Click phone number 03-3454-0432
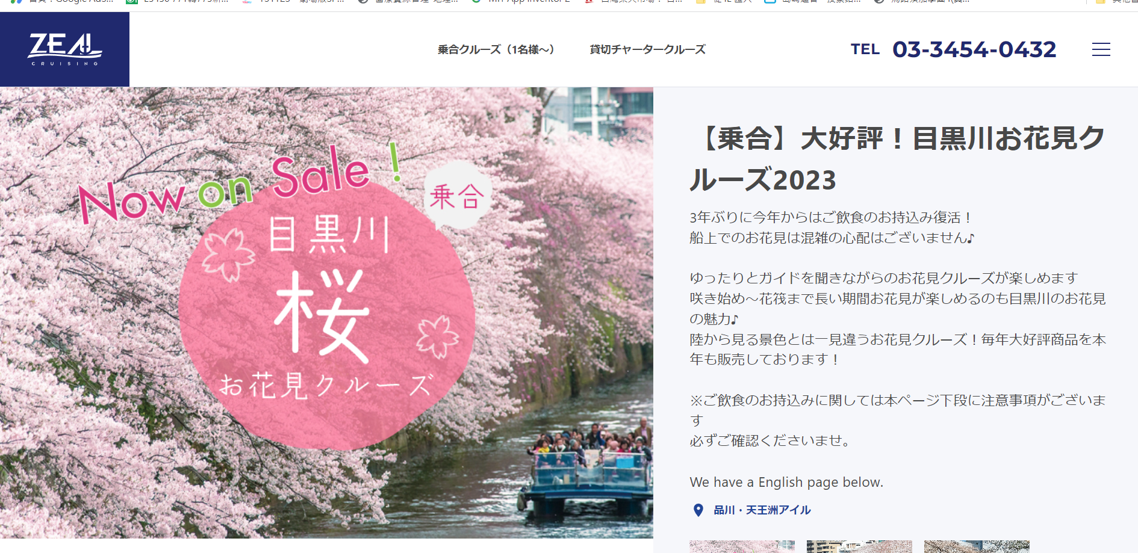Screen dimensions: 1138x553 pos(974,49)
